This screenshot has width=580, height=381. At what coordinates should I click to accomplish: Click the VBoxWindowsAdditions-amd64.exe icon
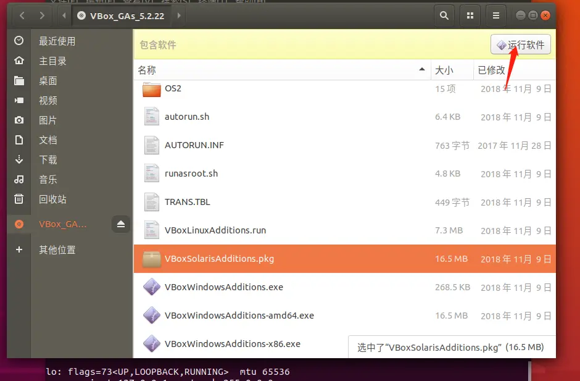(x=152, y=316)
